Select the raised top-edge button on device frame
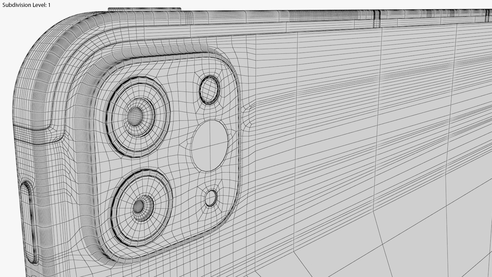The height and width of the screenshot is (277, 492). (145, 10)
